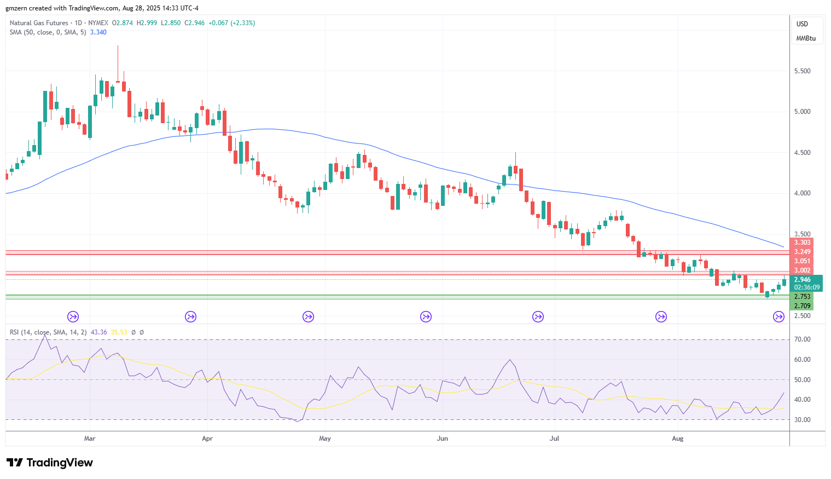The height and width of the screenshot is (479, 831).
Task: Click the 3.249 red price label
Action: click(x=802, y=252)
